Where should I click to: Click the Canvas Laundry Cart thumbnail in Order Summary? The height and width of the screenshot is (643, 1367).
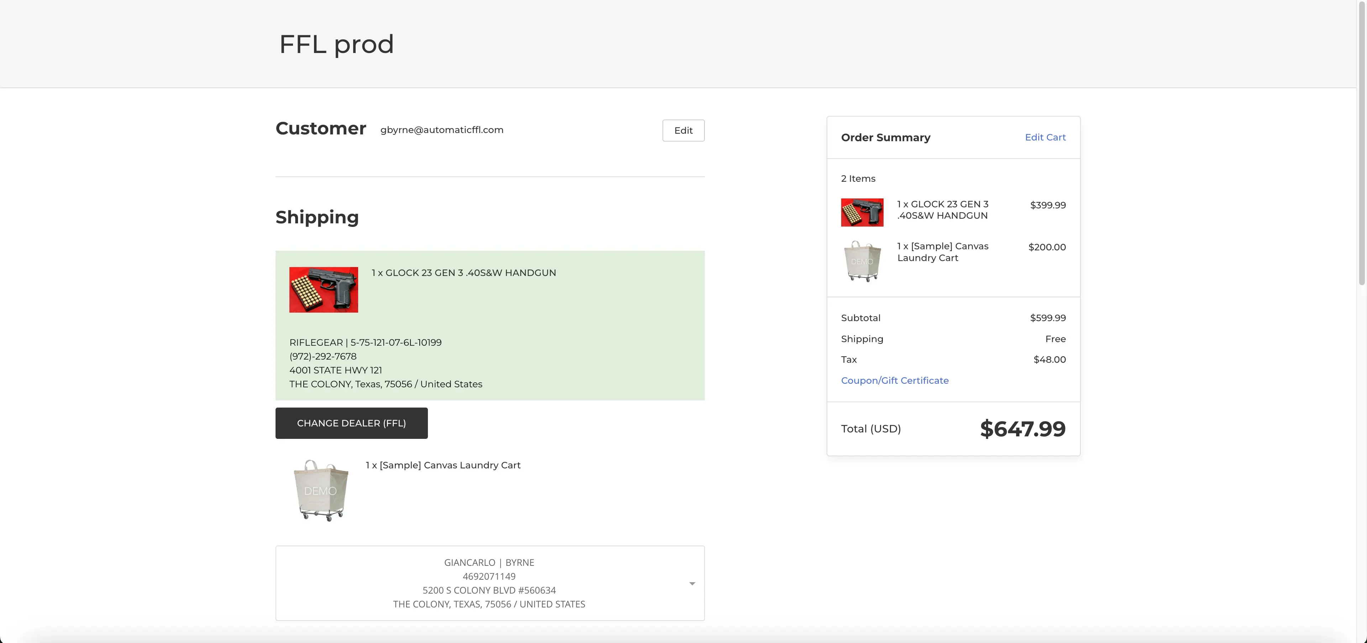tap(862, 261)
